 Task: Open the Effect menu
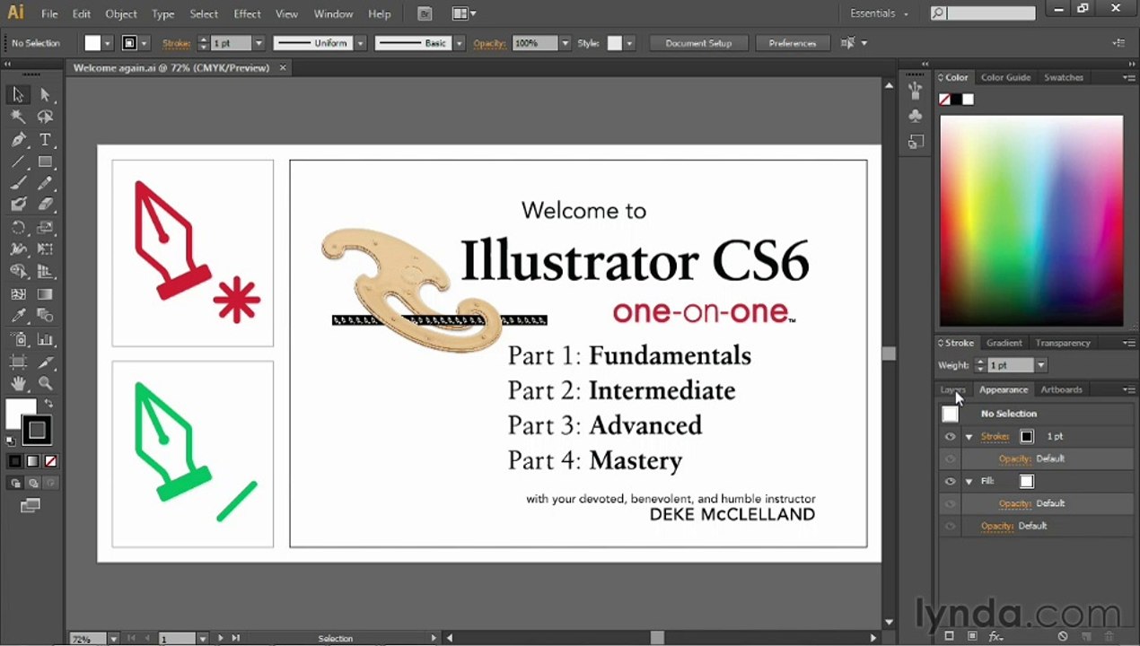tap(247, 13)
